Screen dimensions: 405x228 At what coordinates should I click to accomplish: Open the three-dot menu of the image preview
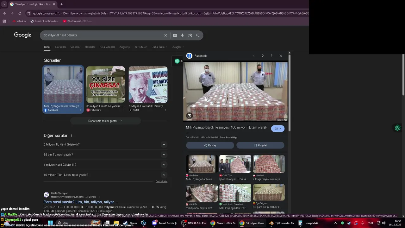[272, 56]
